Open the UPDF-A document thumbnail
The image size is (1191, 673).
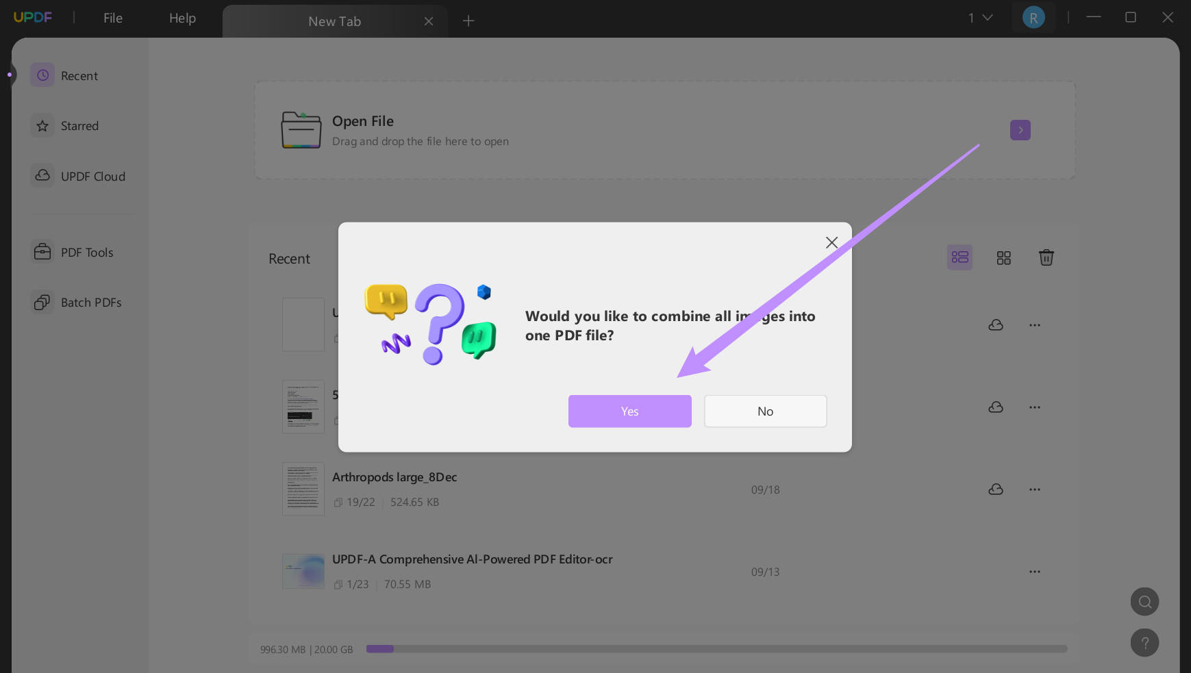pyautogui.click(x=302, y=571)
